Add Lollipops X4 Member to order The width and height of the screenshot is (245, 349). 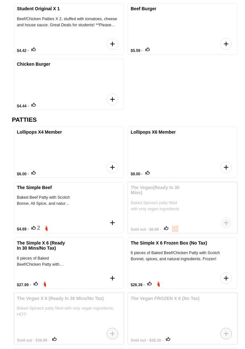[x=112, y=167]
